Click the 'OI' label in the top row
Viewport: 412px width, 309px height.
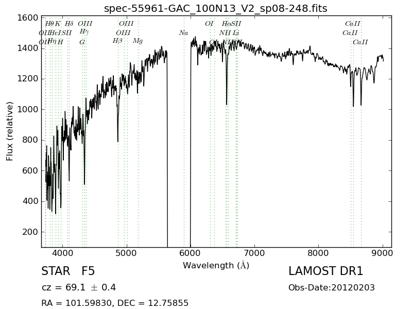coord(209,24)
